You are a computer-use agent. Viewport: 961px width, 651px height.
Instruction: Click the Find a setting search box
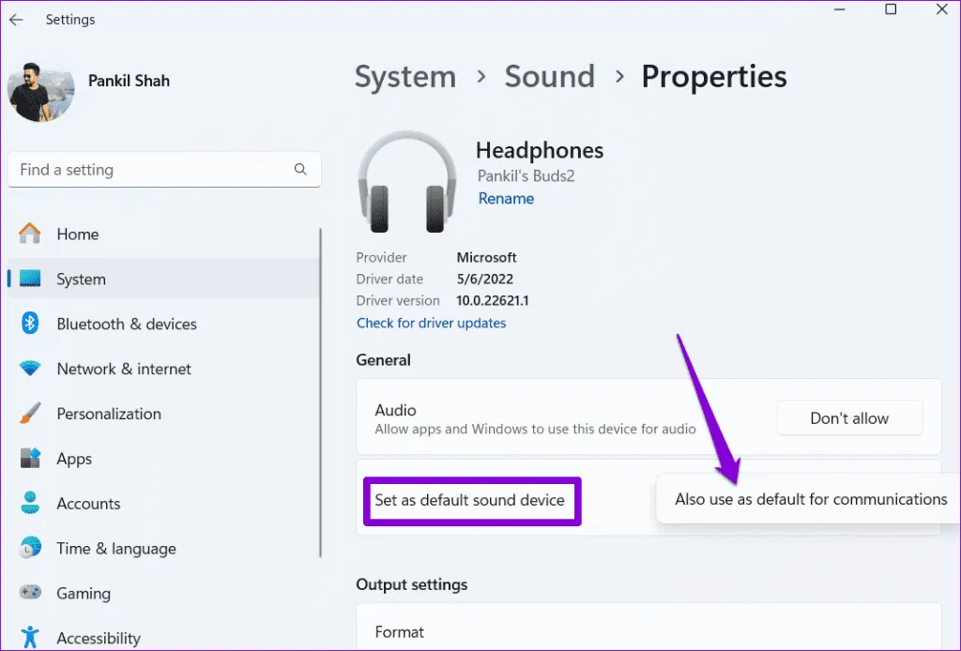(x=150, y=170)
